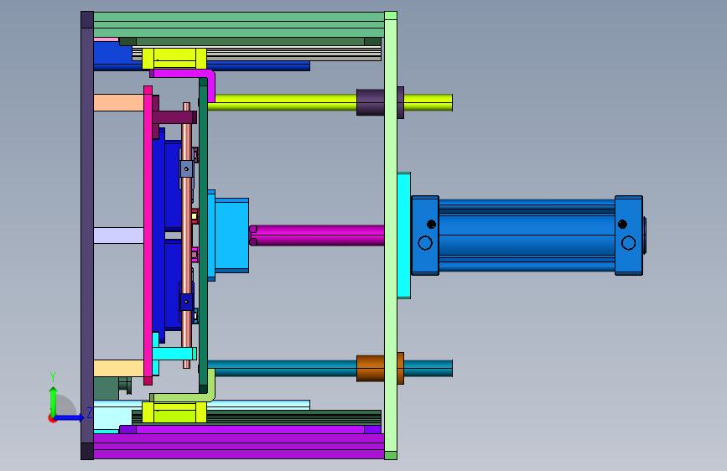Select the cylinder's rear end cap block
This screenshot has width=727, height=471.
click(629, 235)
